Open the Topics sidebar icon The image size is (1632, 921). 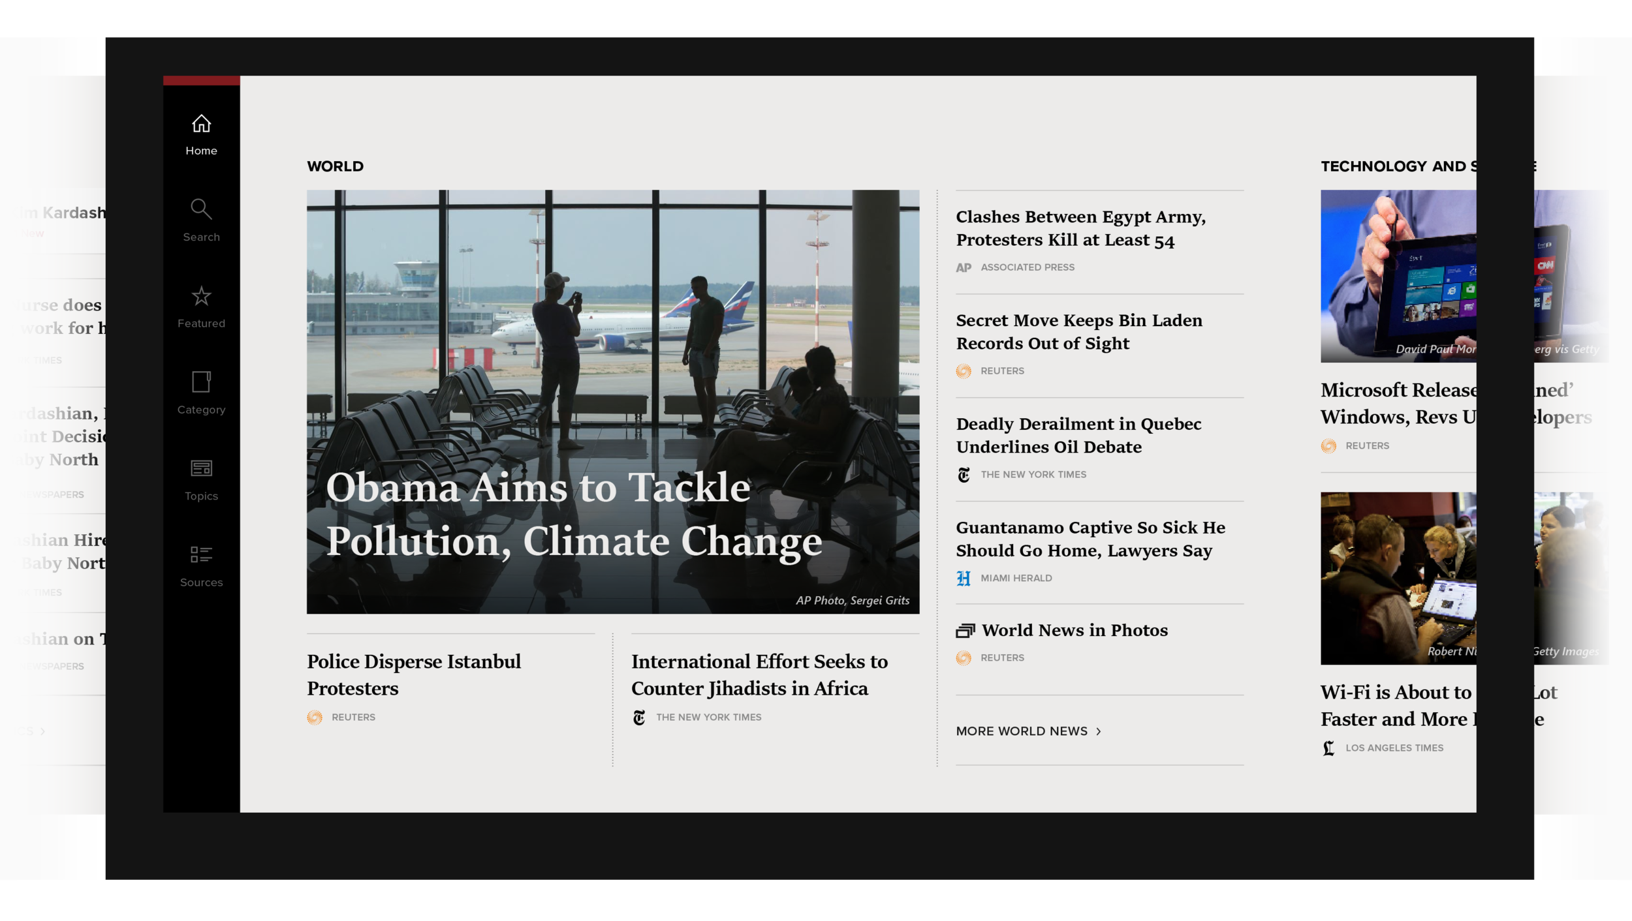click(x=201, y=468)
